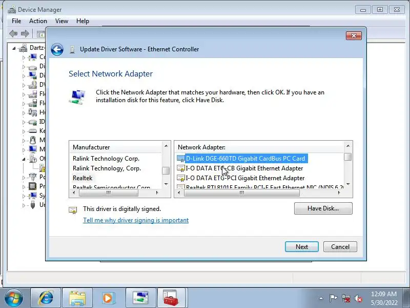Close the Update Driver Software dialog
The width and height of the screenshot is (410, 308).
354,35
